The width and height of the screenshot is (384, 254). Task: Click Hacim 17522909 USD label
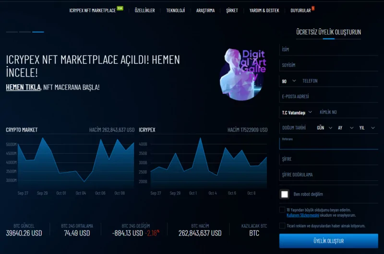point(247,130)
